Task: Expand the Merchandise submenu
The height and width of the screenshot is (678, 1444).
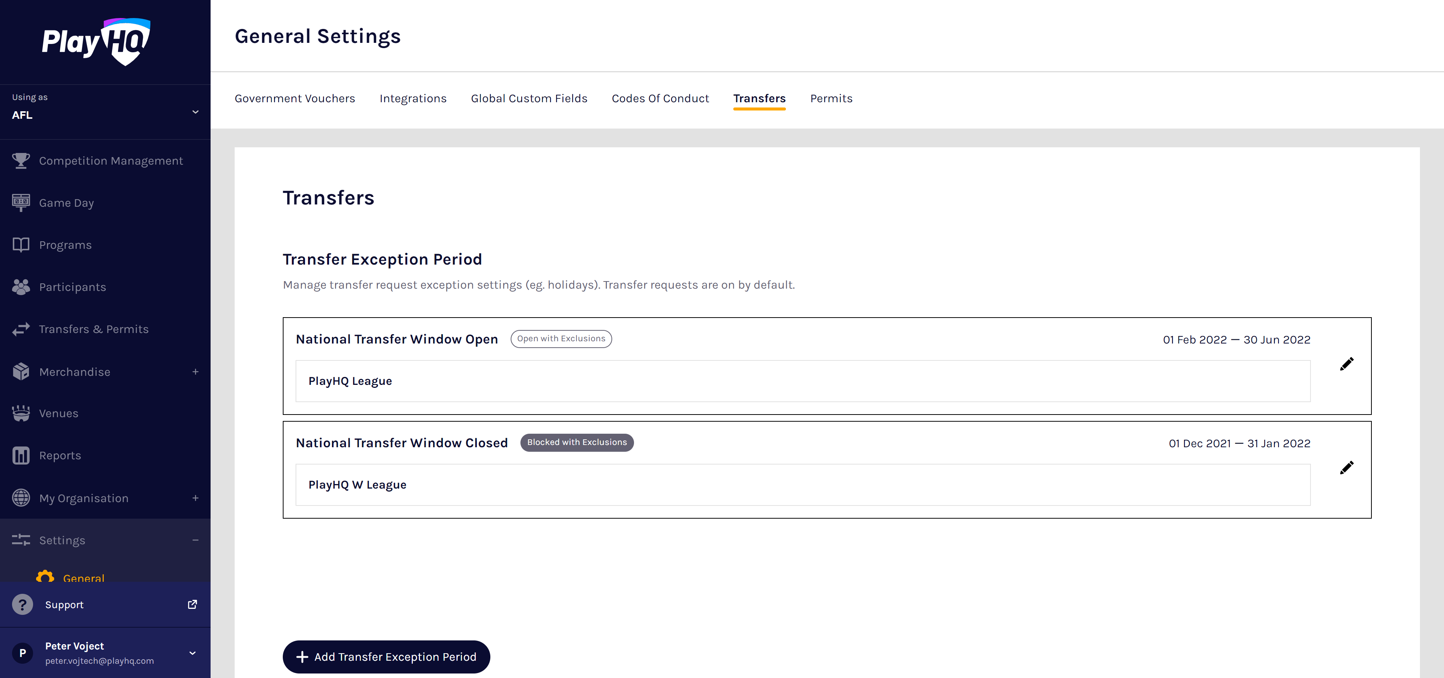Action: coord(195,371)
